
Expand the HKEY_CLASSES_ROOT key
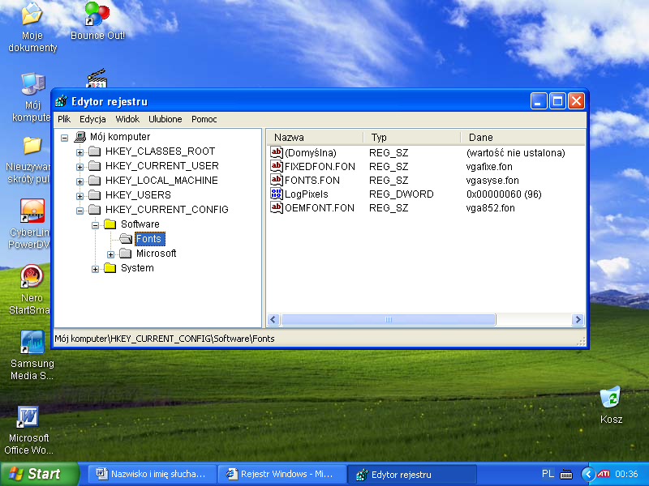point(80,151)
